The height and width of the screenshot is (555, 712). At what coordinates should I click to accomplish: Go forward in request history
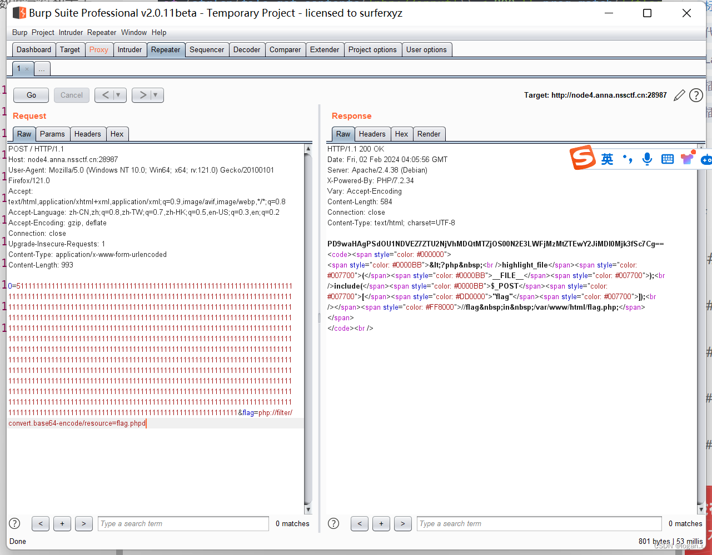tap(143, 95)
